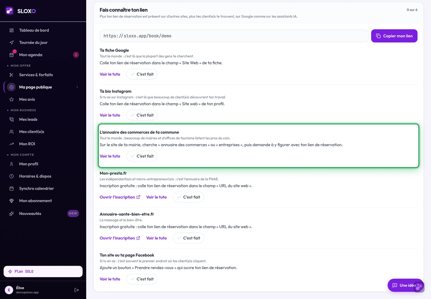
Task: Click the Mon ROI trend icon
Action: point(12,144)
